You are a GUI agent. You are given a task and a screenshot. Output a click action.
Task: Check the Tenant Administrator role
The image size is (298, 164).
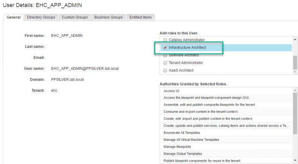(165, 63)
